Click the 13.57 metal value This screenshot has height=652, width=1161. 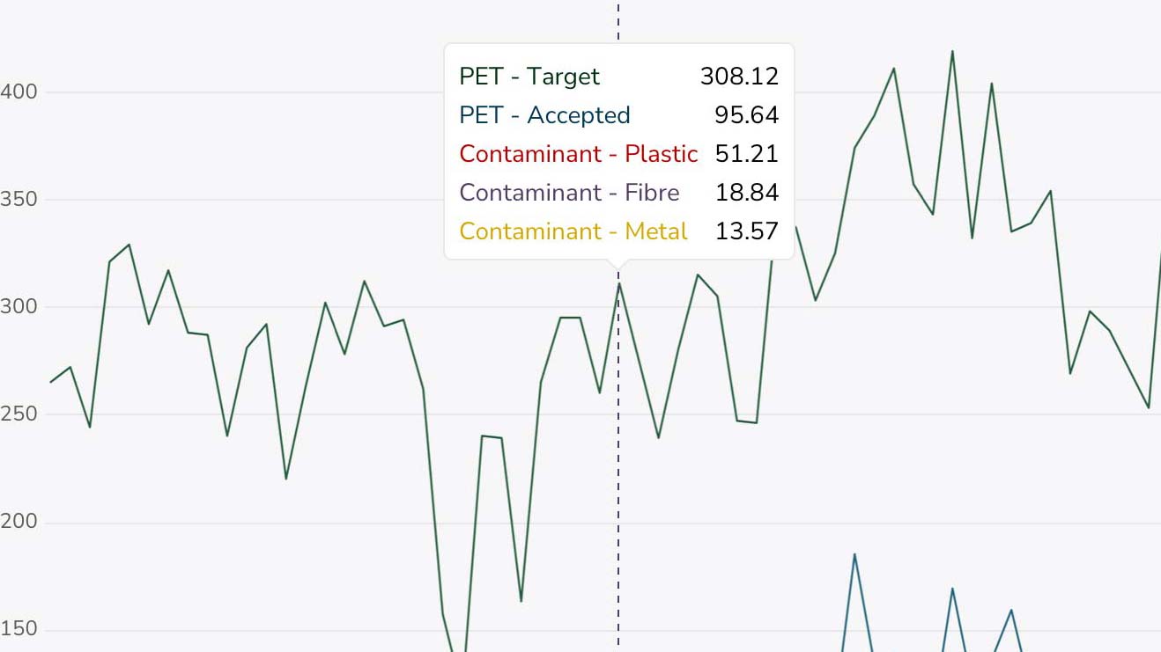[746, 231]
